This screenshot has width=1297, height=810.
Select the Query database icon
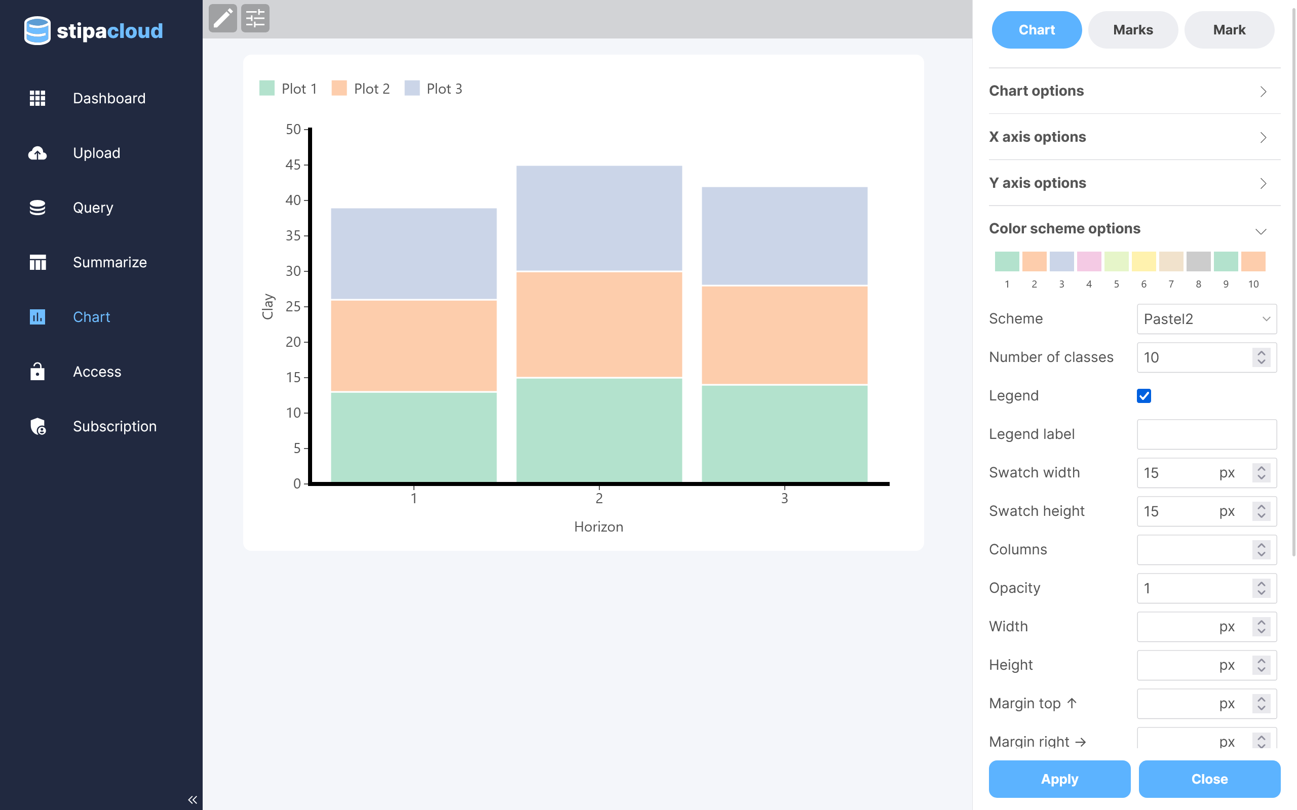pos(37,208)
